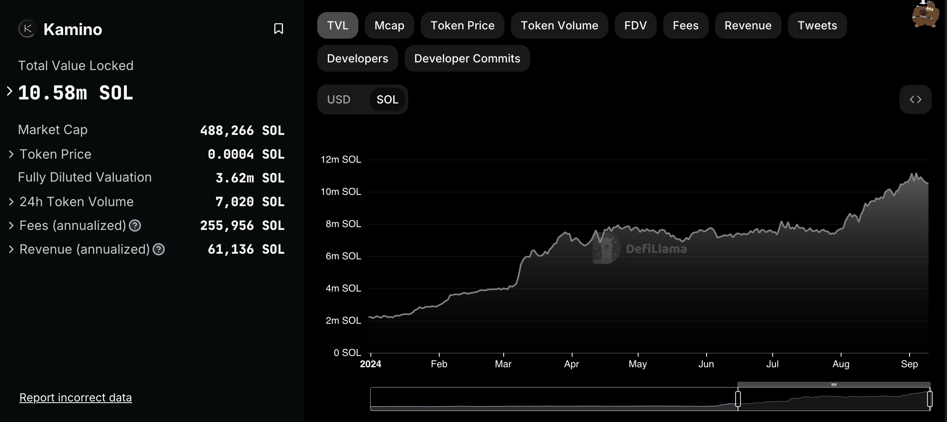Viewport: 947px width, 422px height.
Task: Expand the Total Value Locked breakdown
Action: (10, 91)
